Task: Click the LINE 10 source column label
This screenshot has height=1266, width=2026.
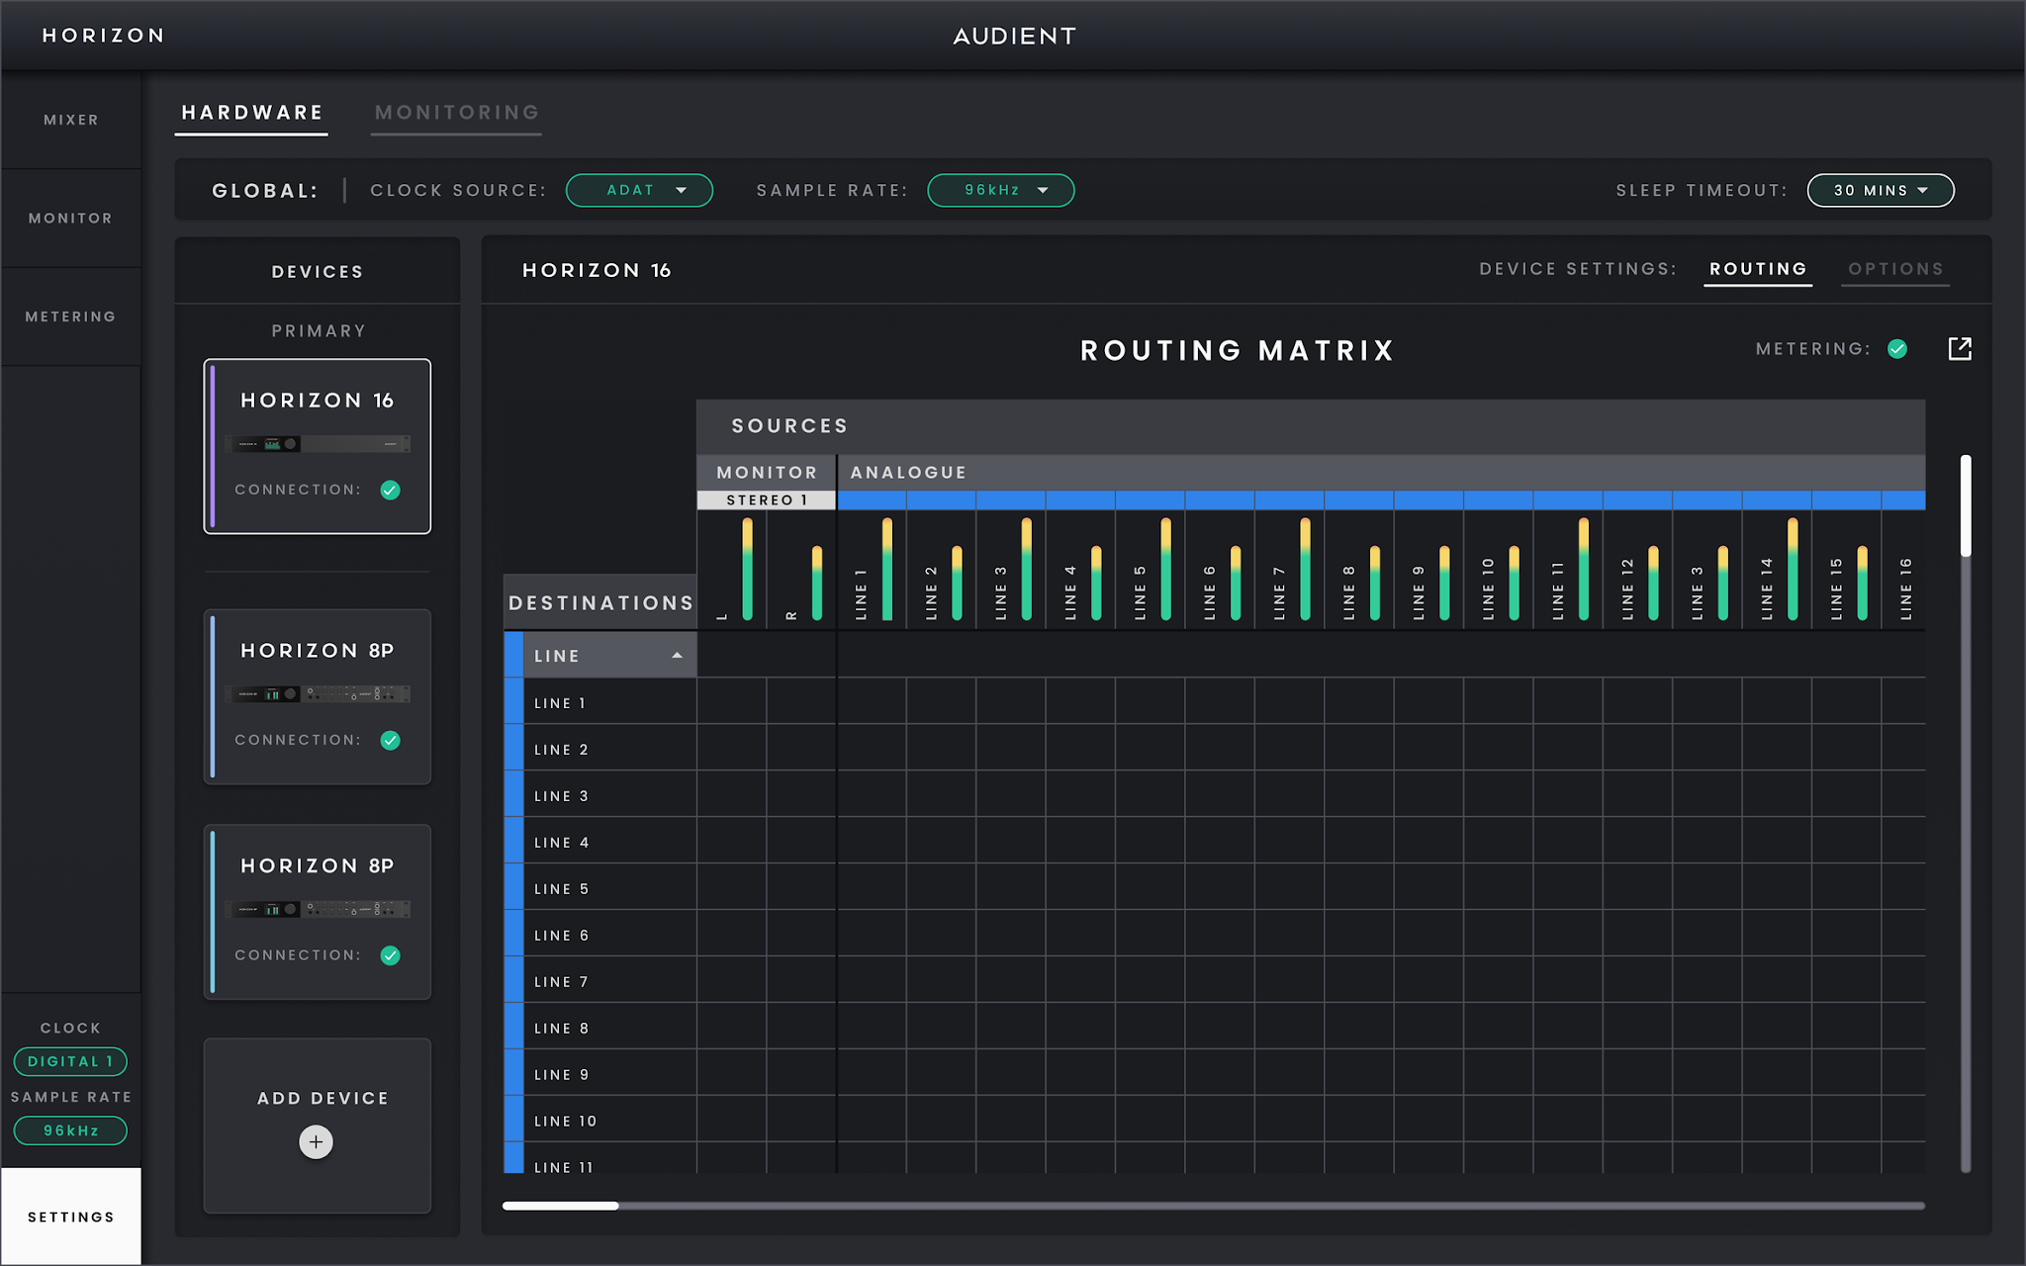Action: coord(1488,589)
